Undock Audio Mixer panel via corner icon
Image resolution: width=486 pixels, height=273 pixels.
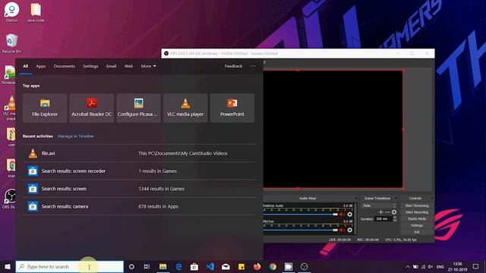pyautogui.click(x=356, y=198)
